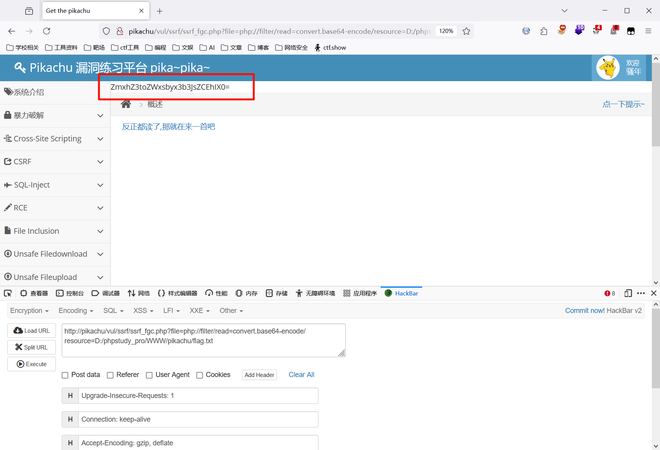Viewport: 660px width, 450px height.
Task: Open the SQL dropdown in HackBar
Action: click(x=113, y=311)
